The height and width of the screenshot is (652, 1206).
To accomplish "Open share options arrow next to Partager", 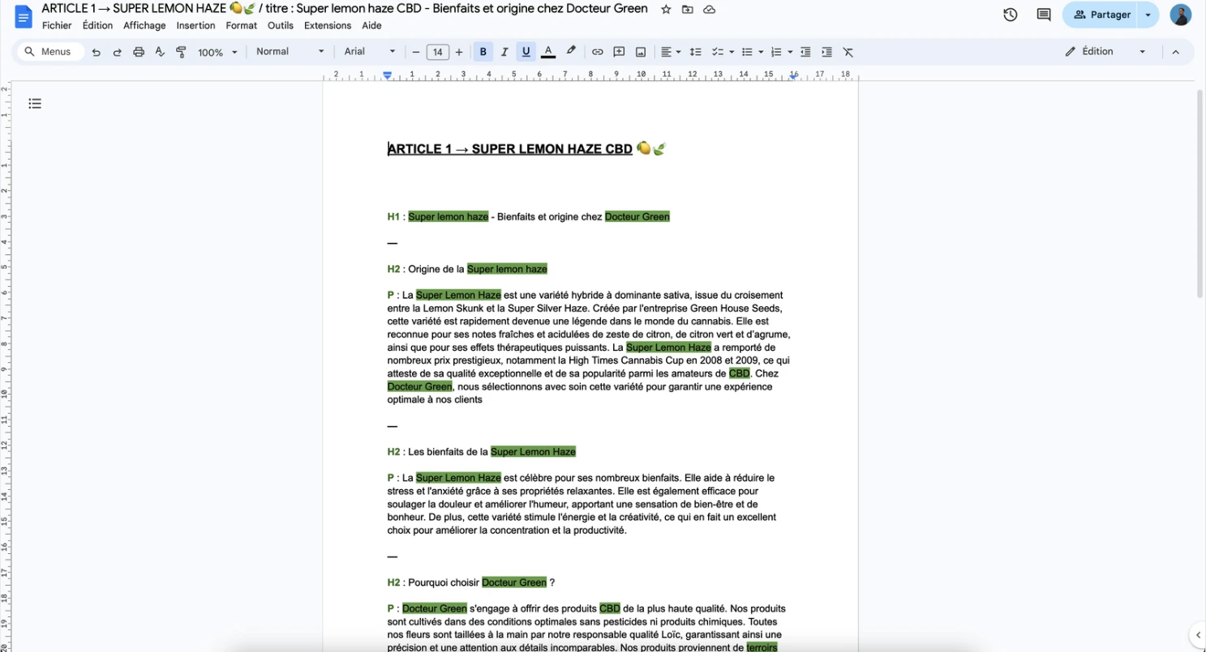I will (x=1148, y=15).
